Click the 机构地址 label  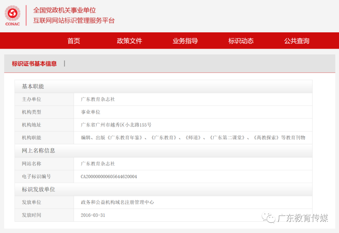32,125
